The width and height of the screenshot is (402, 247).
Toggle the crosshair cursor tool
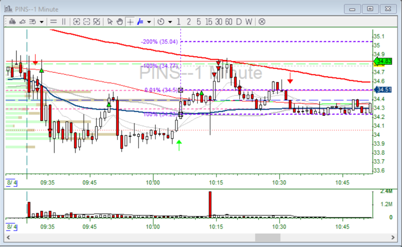coord(130,22)
